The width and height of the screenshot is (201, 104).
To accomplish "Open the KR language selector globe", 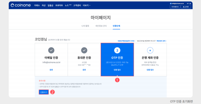I will point(190,4).
